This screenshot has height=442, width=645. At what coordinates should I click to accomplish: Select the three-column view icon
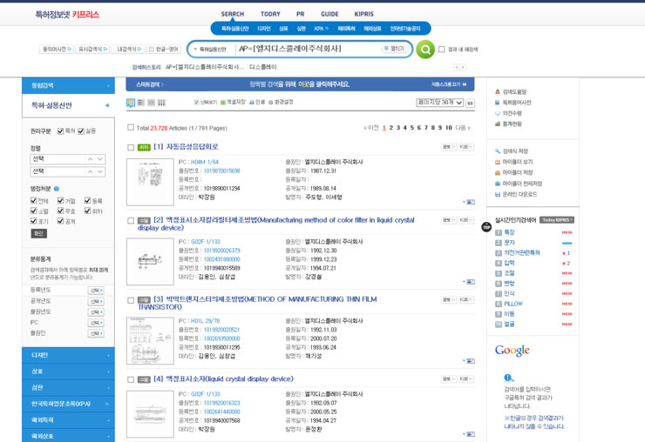click(x=161, y=103)
